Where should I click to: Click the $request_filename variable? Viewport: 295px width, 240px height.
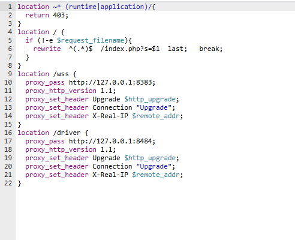(x=91, y=40)
